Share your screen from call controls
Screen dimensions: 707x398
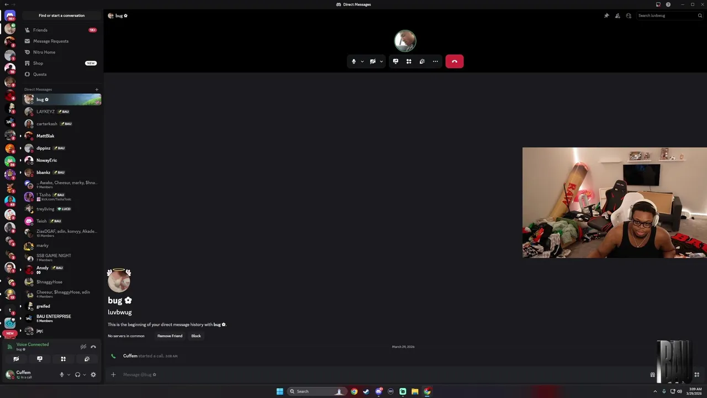(395, 61)
